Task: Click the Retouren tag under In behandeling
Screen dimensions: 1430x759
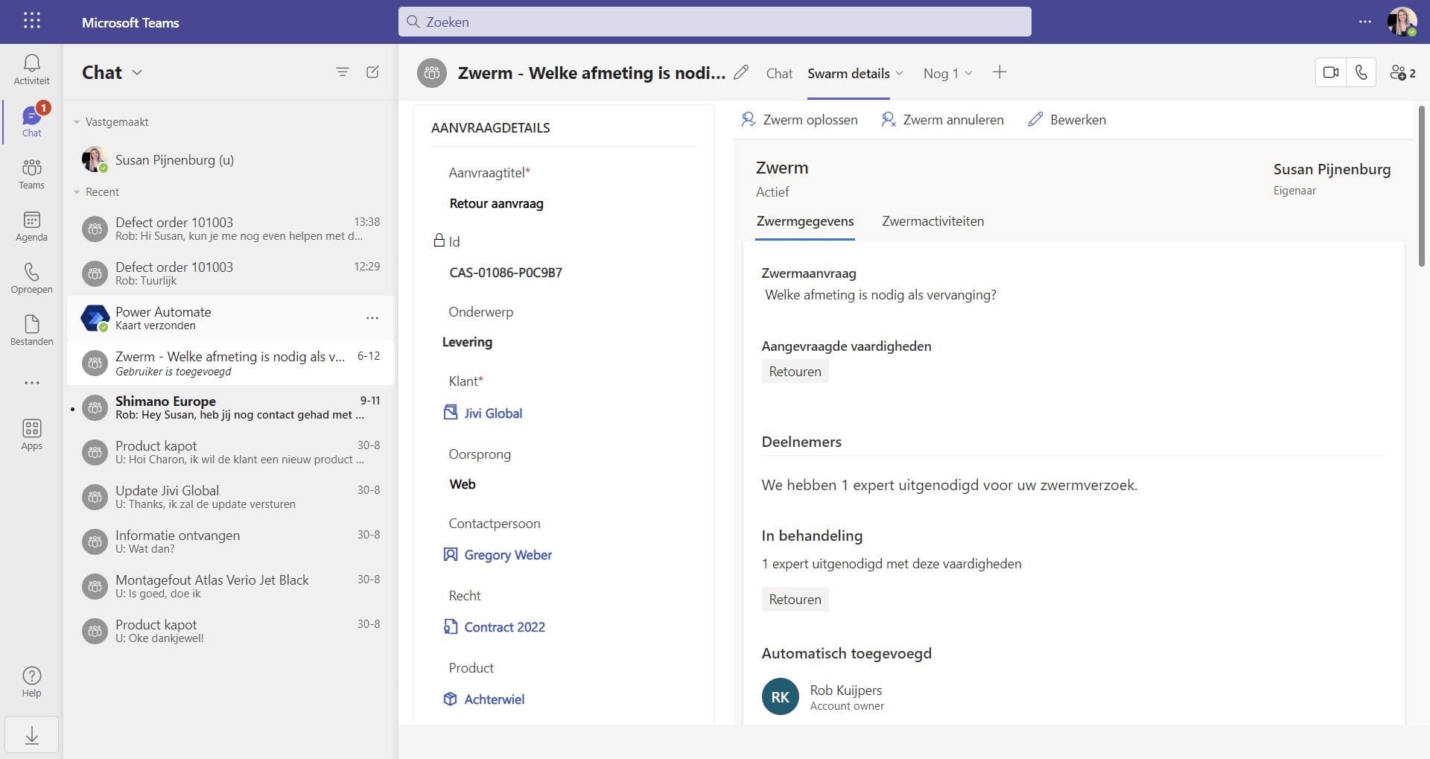Action: click(x=795, y=600)
